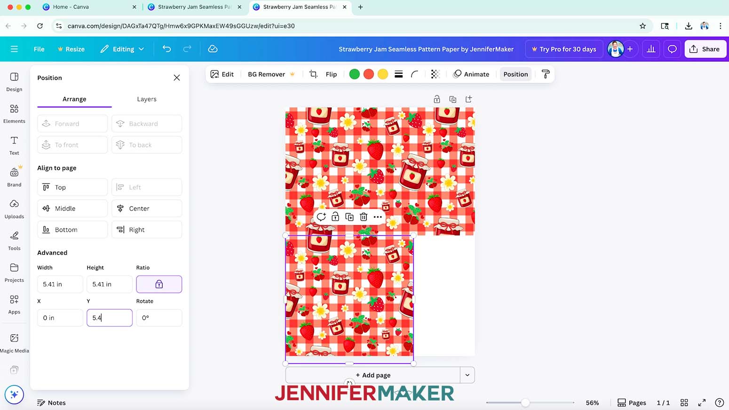Click the Width input field
The image size is (729, 410).
[60, 284]
